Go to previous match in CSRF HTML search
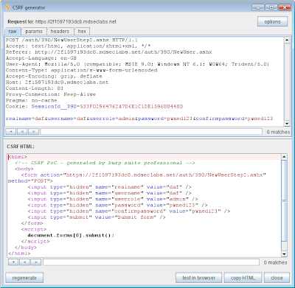This screenshot has height=288, width=295. pyautogui.click(x=24, y=262)
